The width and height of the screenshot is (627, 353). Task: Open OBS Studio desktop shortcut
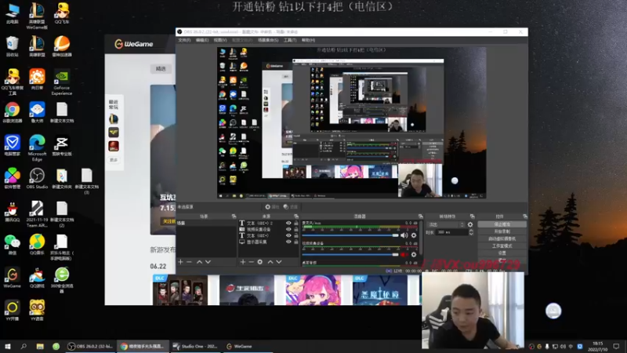click(x=37, y=179)
